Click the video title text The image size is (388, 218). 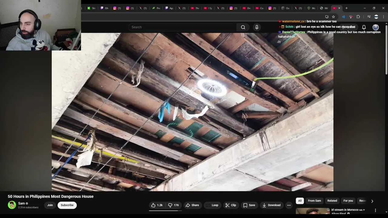pyautogui.click(x=51, y=197)
